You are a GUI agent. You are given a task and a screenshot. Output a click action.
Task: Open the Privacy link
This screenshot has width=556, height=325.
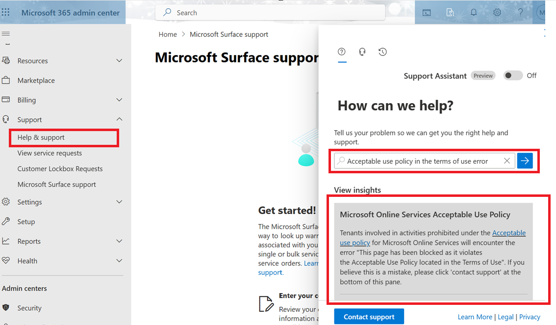pos(530,317)
